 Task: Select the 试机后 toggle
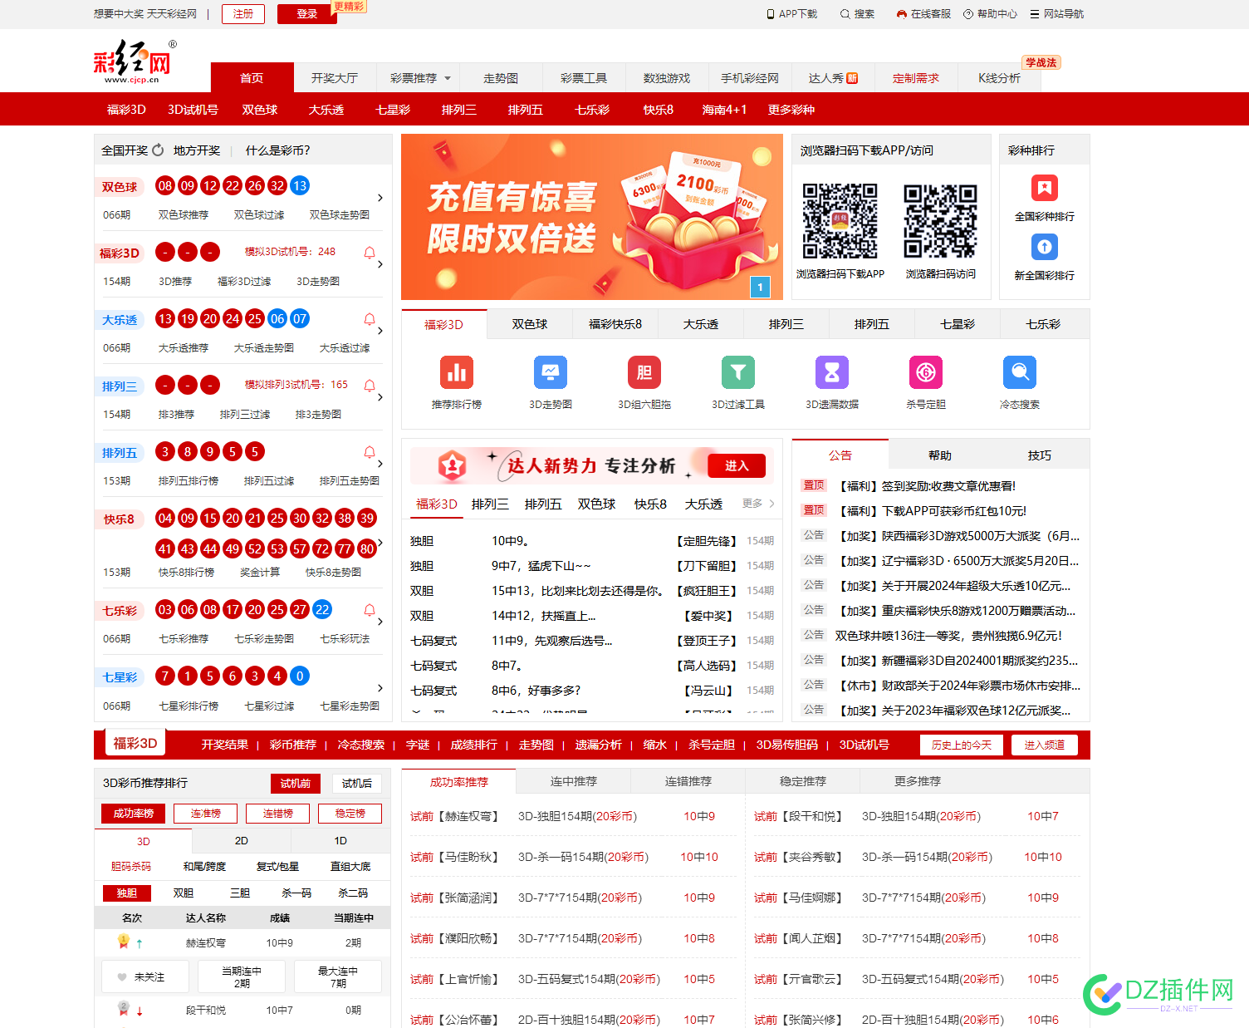(x=357, y=783)
